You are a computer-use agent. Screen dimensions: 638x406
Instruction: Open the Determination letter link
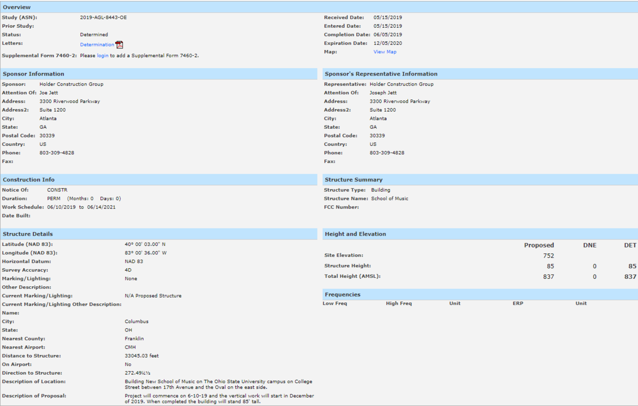tap(97, 45)
